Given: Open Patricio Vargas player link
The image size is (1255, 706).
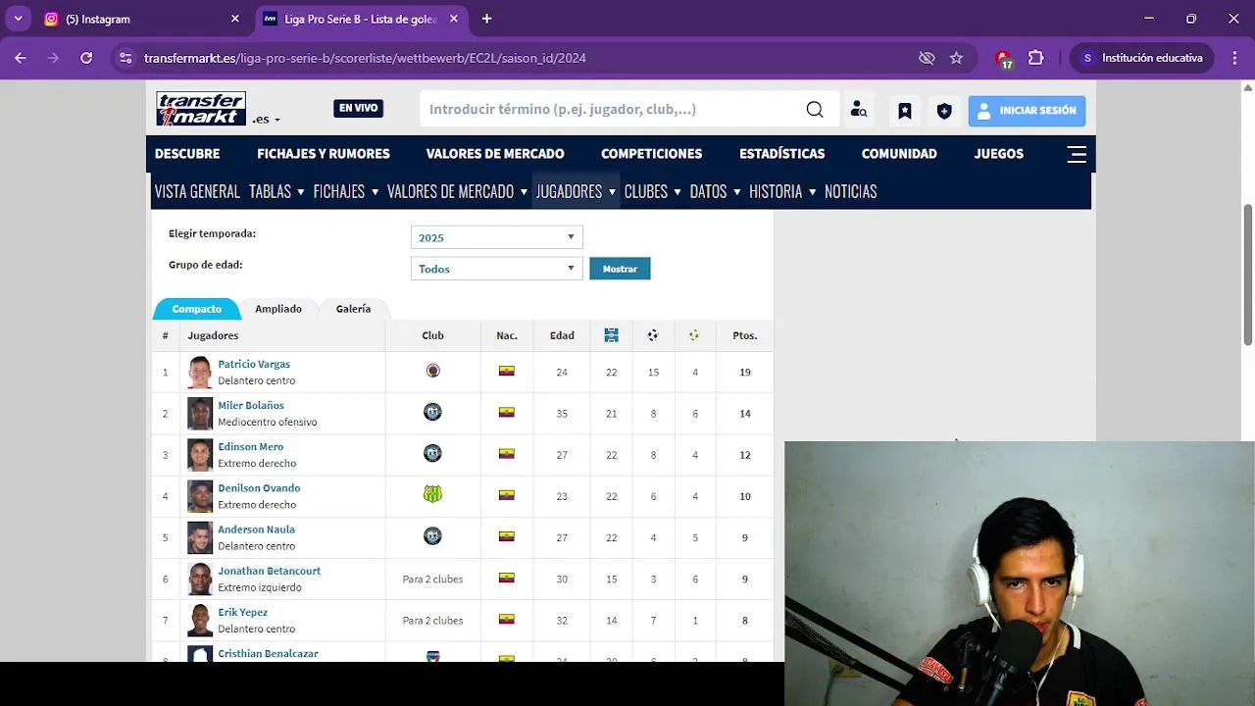Looking at the screenshot, I should [x=254, y=364].
